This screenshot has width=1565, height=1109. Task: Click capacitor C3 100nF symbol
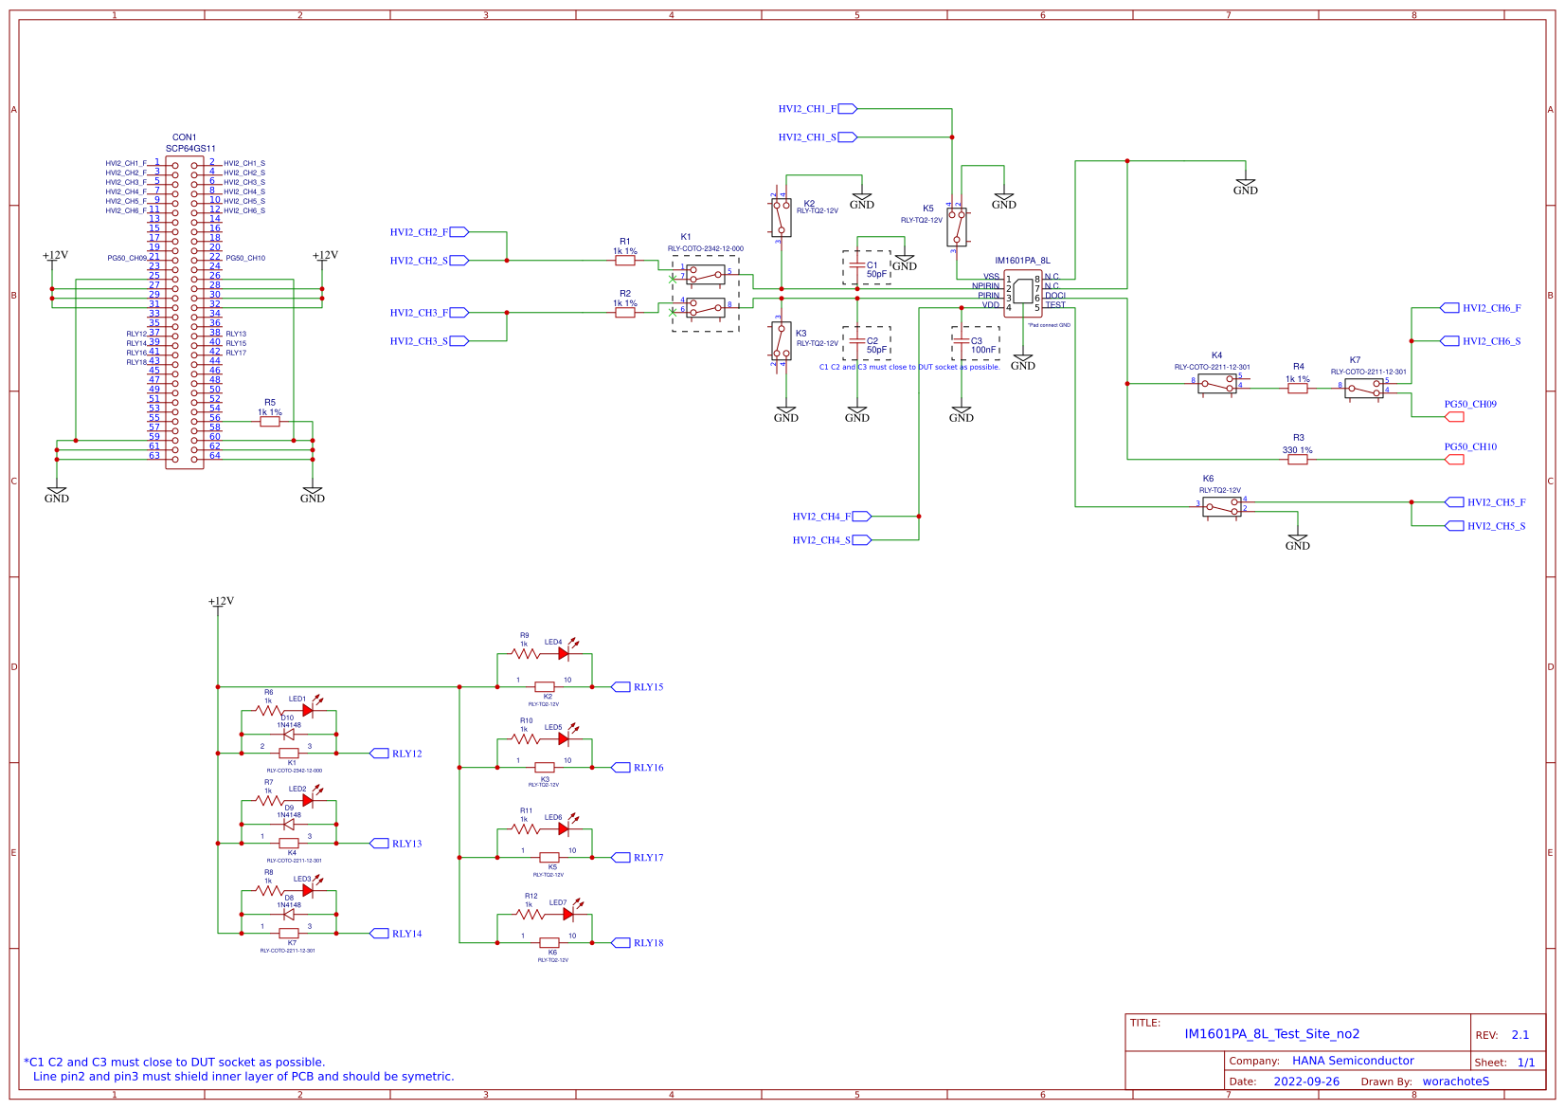point(962,339)
